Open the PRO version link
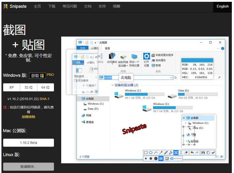 (x=50, y=75)
